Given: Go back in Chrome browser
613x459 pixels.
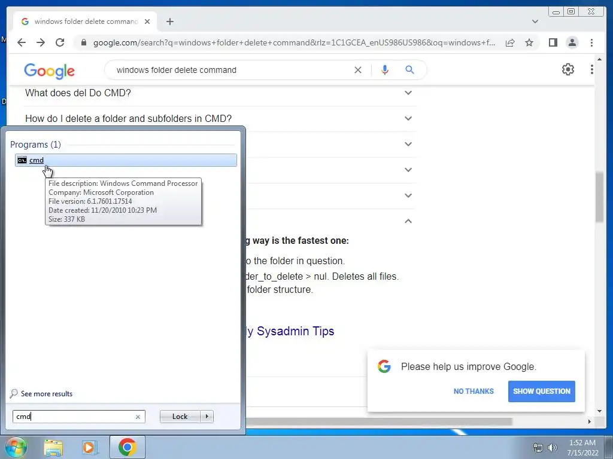Looking at the screenshot, I should (x=22, y=42).
